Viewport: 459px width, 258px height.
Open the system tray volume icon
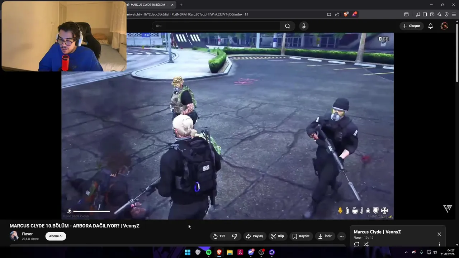[x=435, y=252]
